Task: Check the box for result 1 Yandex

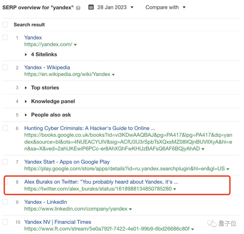Action: (5, 37)
